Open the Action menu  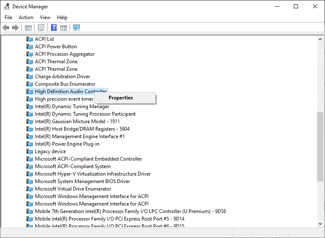click(x=26, y=17)
